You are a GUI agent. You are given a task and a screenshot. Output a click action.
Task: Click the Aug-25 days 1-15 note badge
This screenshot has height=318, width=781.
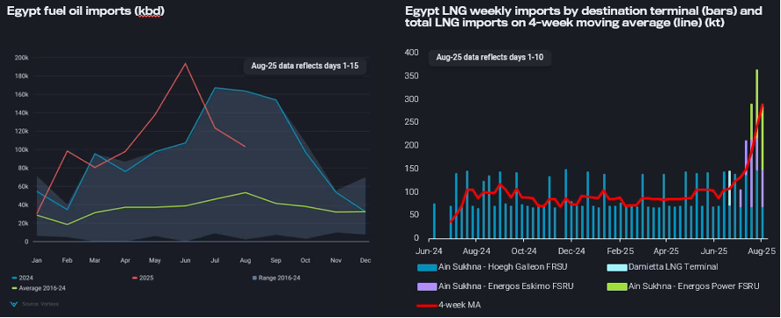tap(305, 66)
